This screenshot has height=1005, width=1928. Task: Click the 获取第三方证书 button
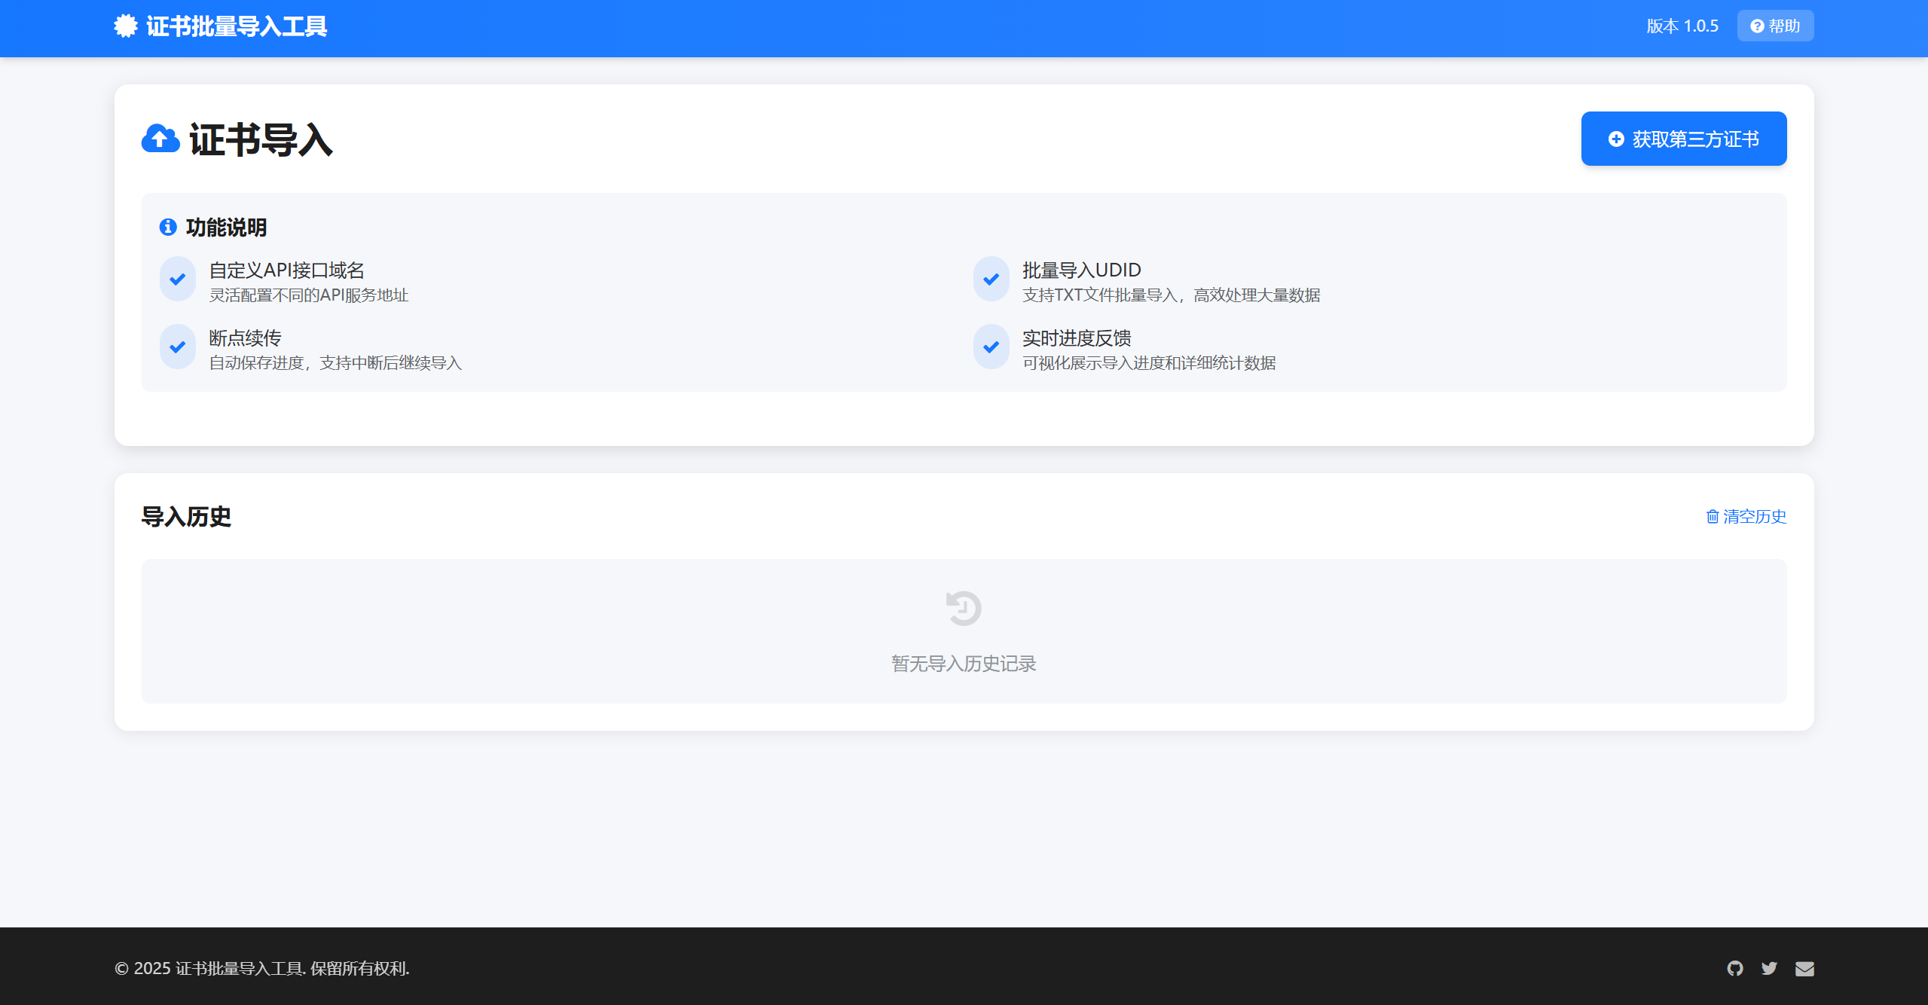coord(1683,139)
